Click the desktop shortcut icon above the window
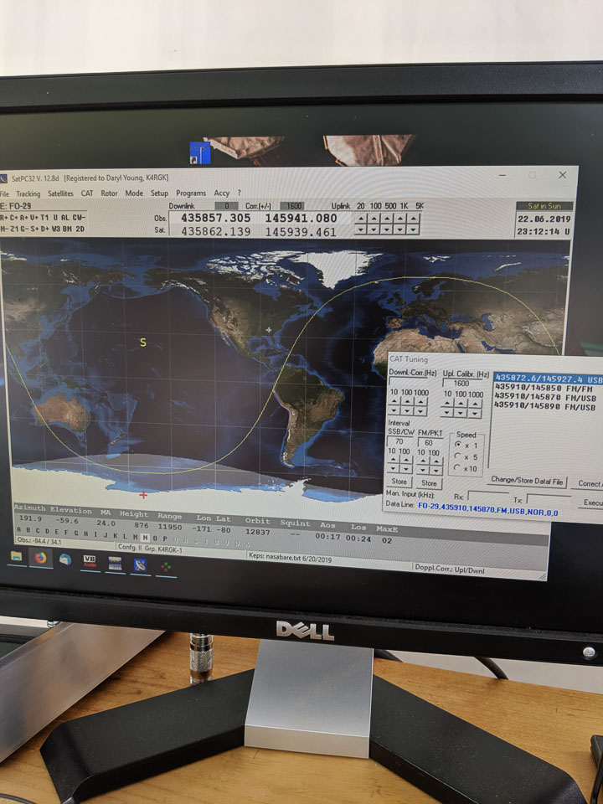Image resolution: width=603 pixels, height=804 pixels. click(x=200, y=152)
